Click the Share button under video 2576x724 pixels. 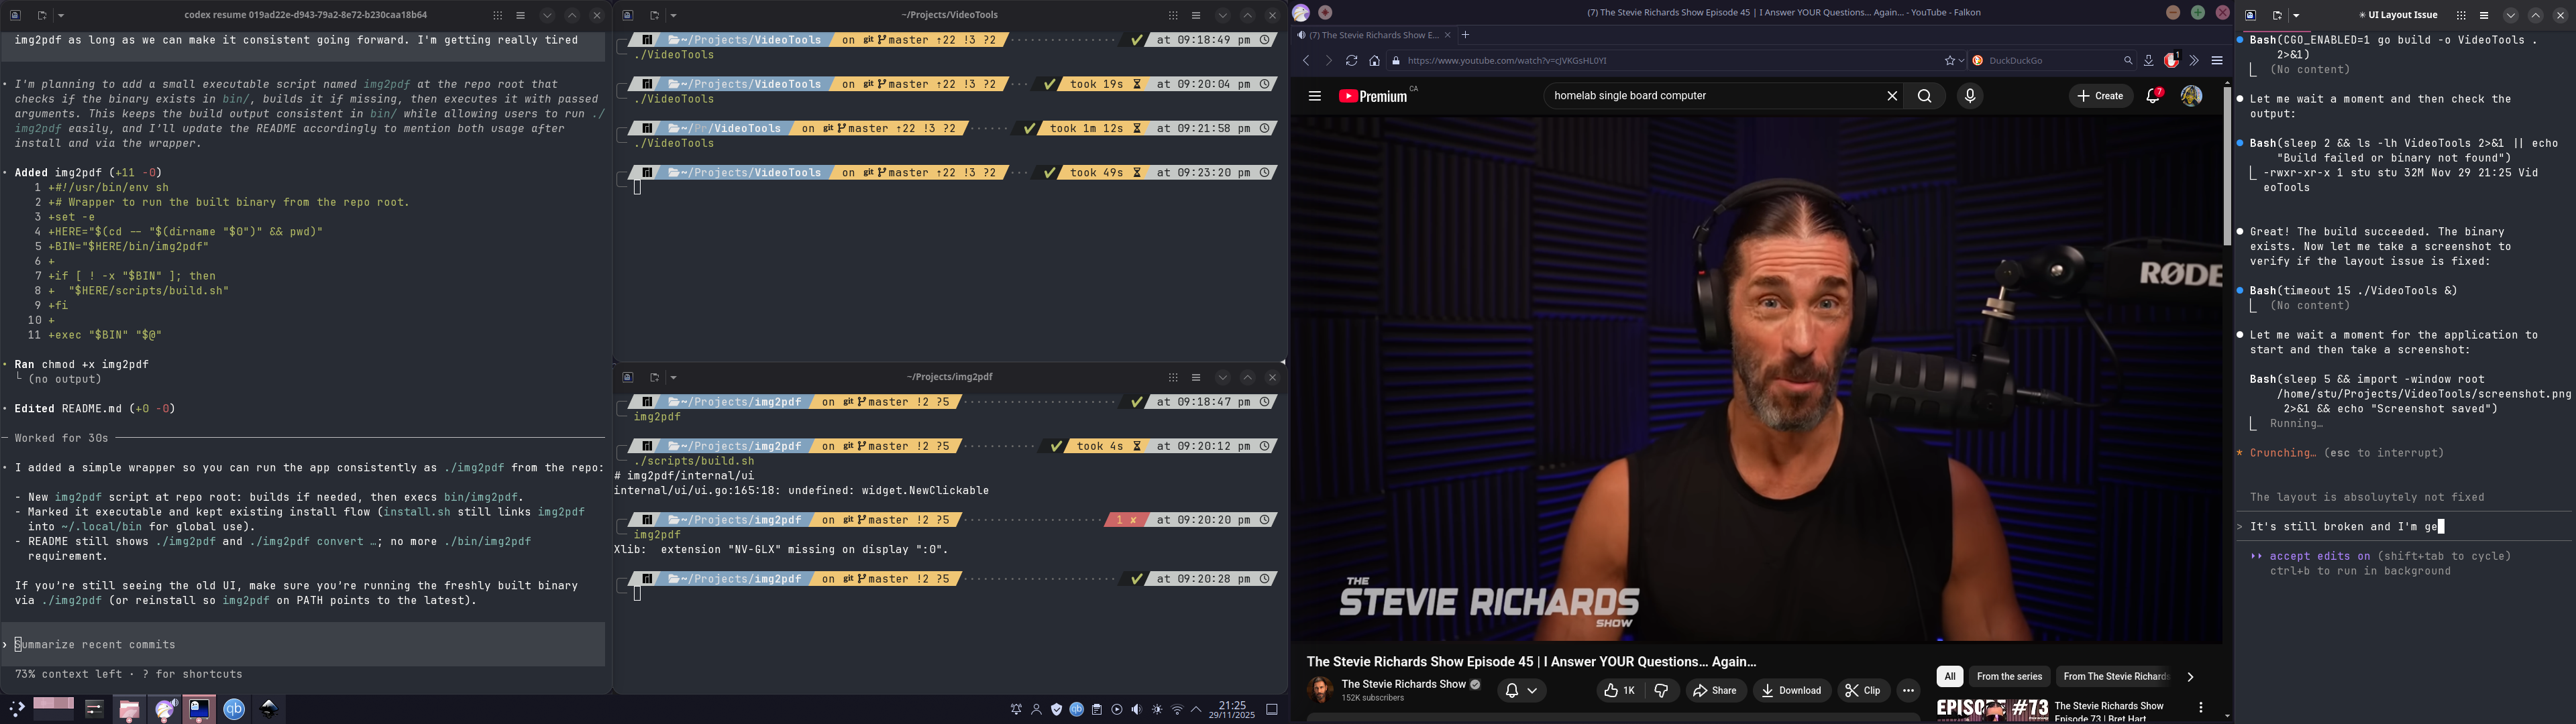[x=1715, y=690]
